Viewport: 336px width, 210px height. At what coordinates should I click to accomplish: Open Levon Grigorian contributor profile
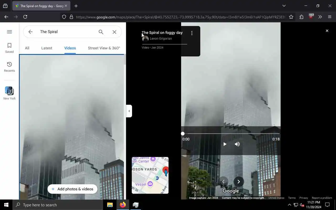coord(161,39)
